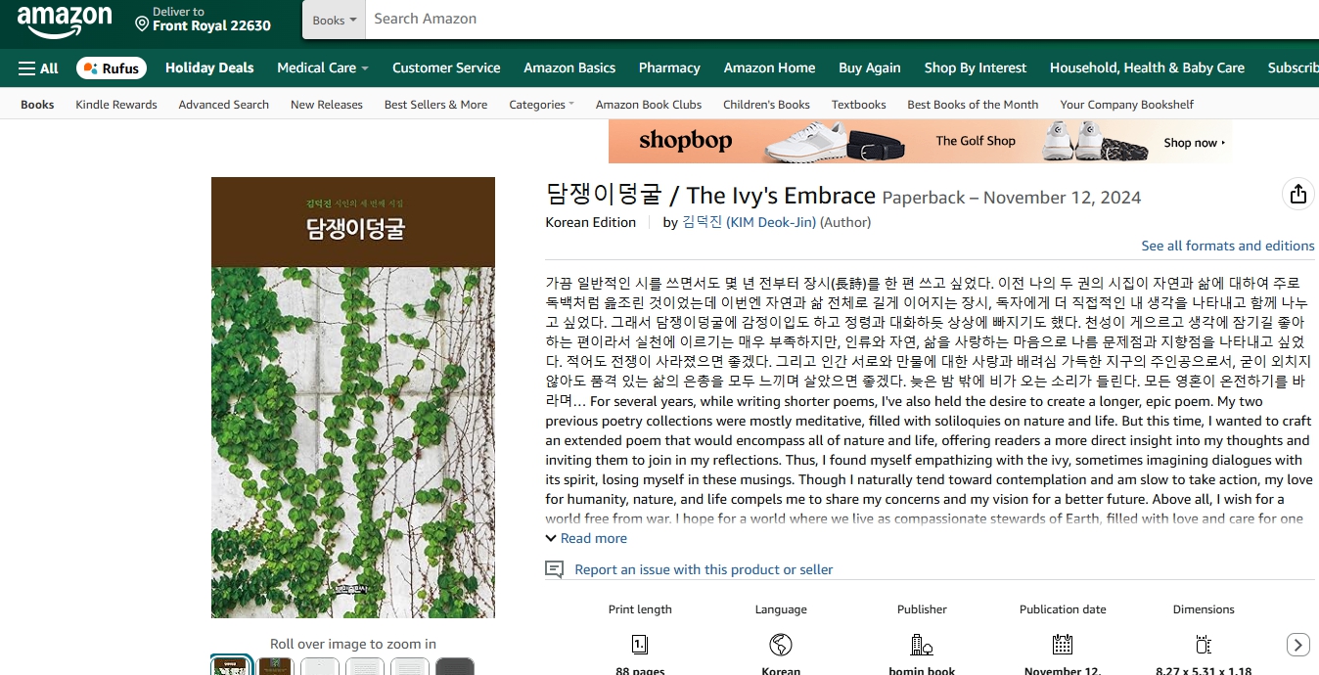This screenshot has width=1319, height=675.
Task: Click the Language globe icon
Action: pos(781,644)
